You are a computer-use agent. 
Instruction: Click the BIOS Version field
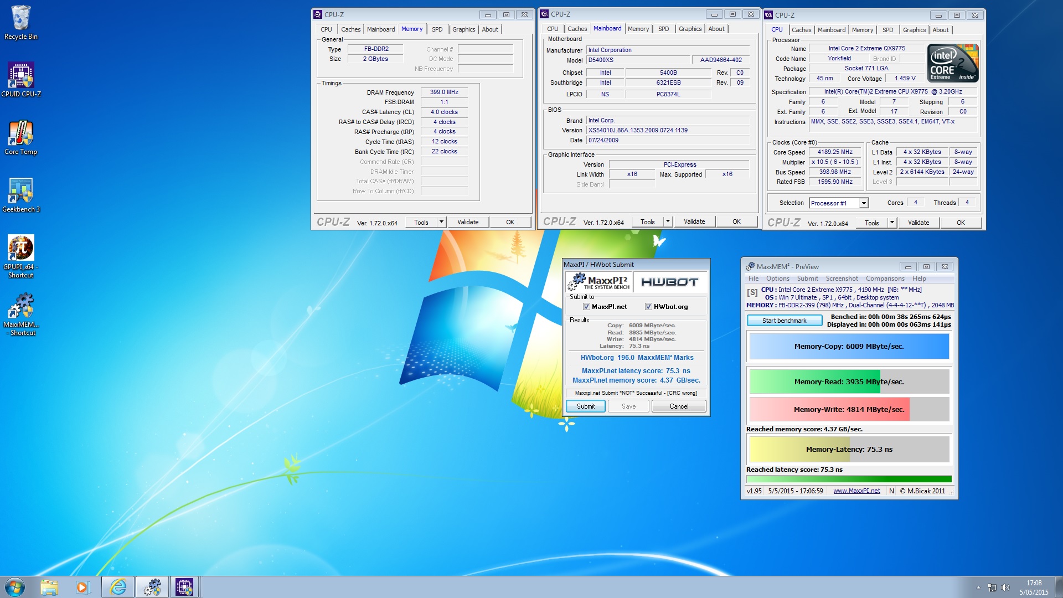(668, 131)
